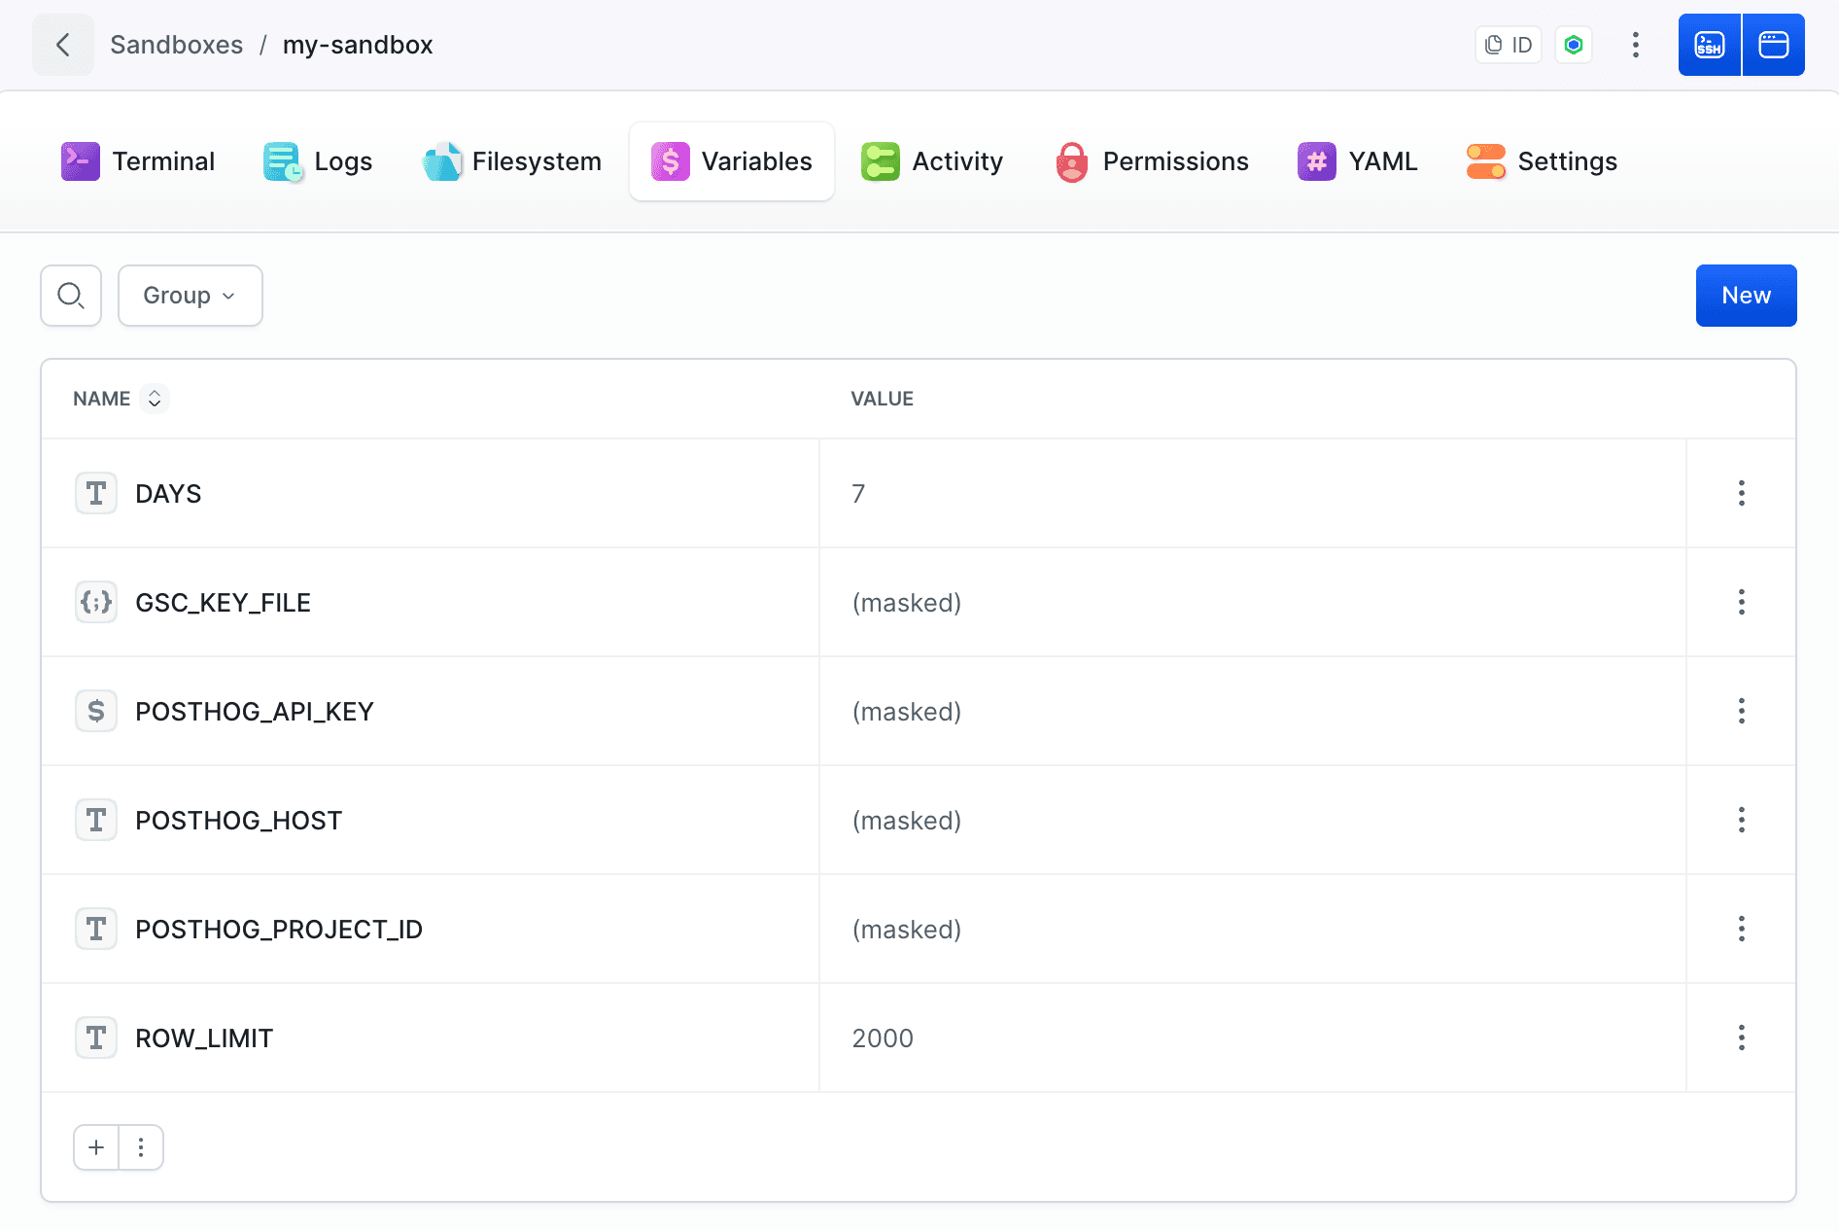Open the Filesystem browser icon
The height and width of the screenshot is (1231, 1839).
(x=442, y=161)
